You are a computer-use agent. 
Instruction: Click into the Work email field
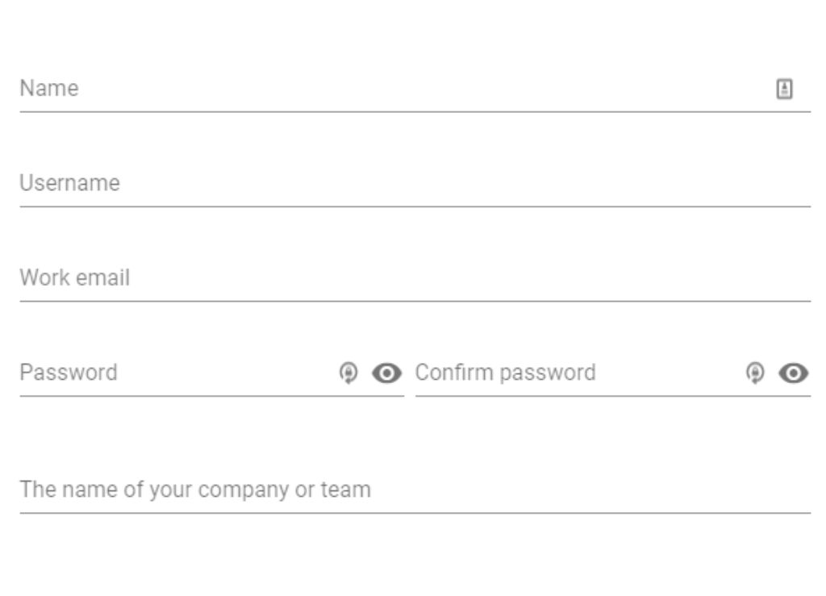[x=415, y=278]
